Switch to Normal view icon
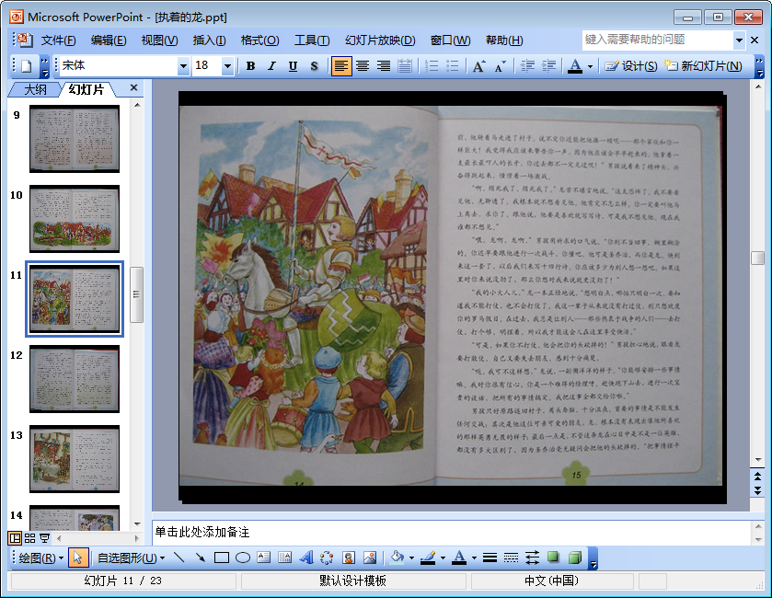 tap(16, 538)
